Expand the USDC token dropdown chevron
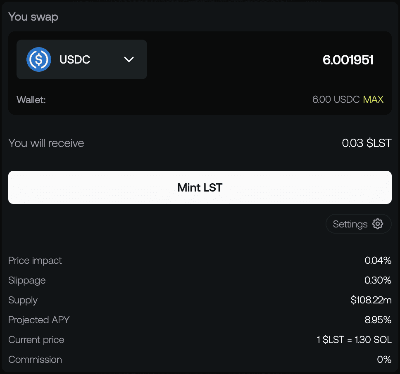The width and height of the screenshot is (400, 374). click(x=129, y=59)
